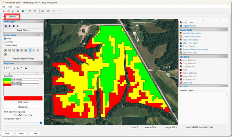
Task: Select the arrow pointer tool in toolbar
Action: pos(3,11)
